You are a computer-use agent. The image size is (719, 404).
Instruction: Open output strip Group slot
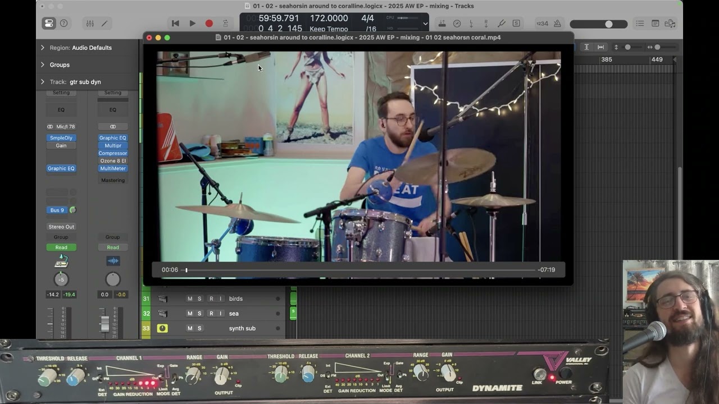[x=113, y=237]
